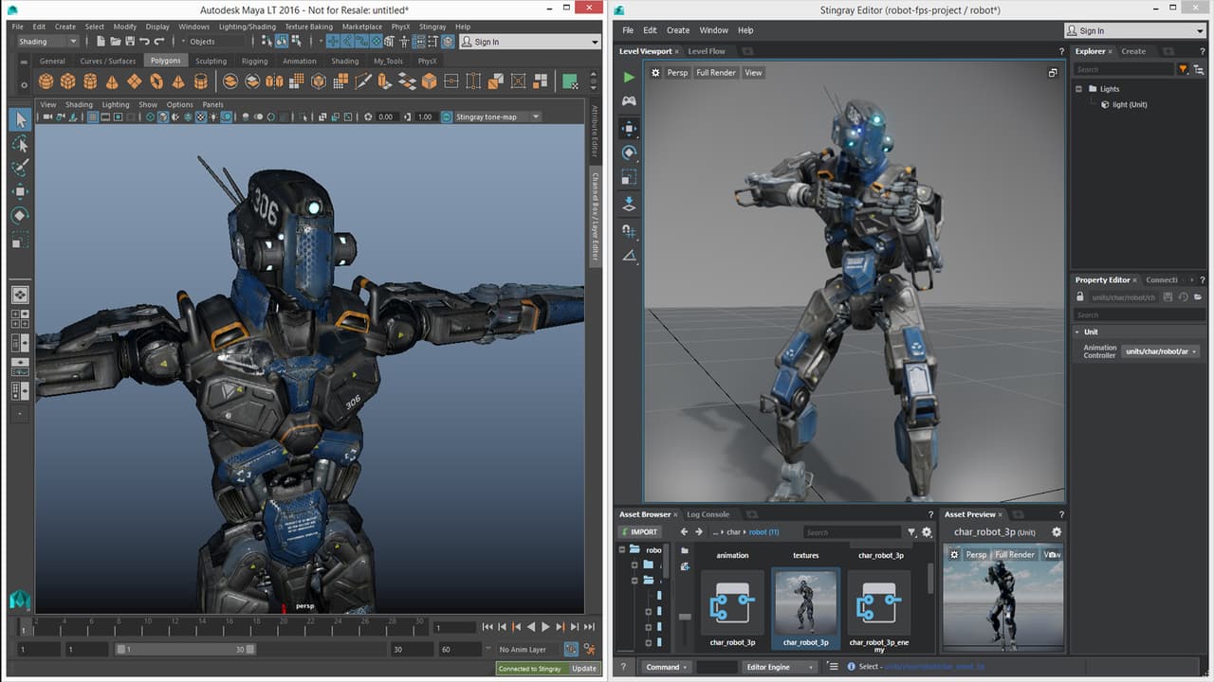Open Maya Sign In dropdown

(529, 42)
